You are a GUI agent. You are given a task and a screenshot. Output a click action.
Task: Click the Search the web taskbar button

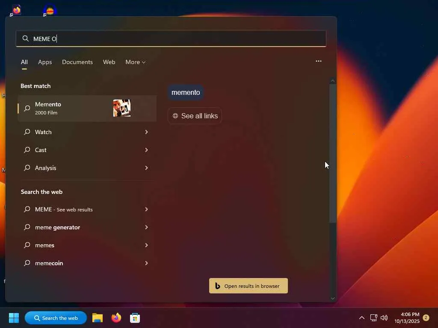[56, 318]
